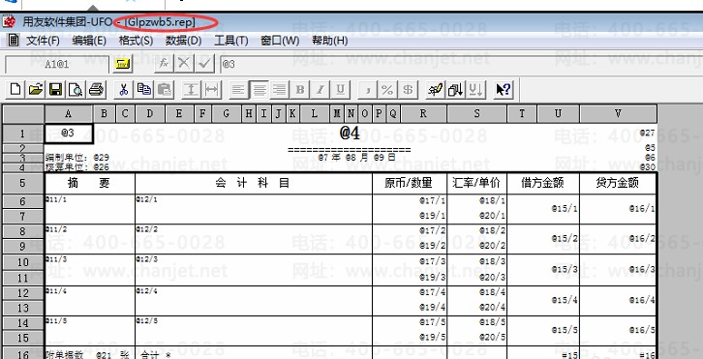This screenshot has width=703, height=359.
Task: Open the 编辑(E) menu
Action: [x=89, y=41]
